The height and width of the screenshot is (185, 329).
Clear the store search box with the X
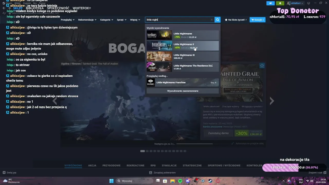click(x=212, y=20)
